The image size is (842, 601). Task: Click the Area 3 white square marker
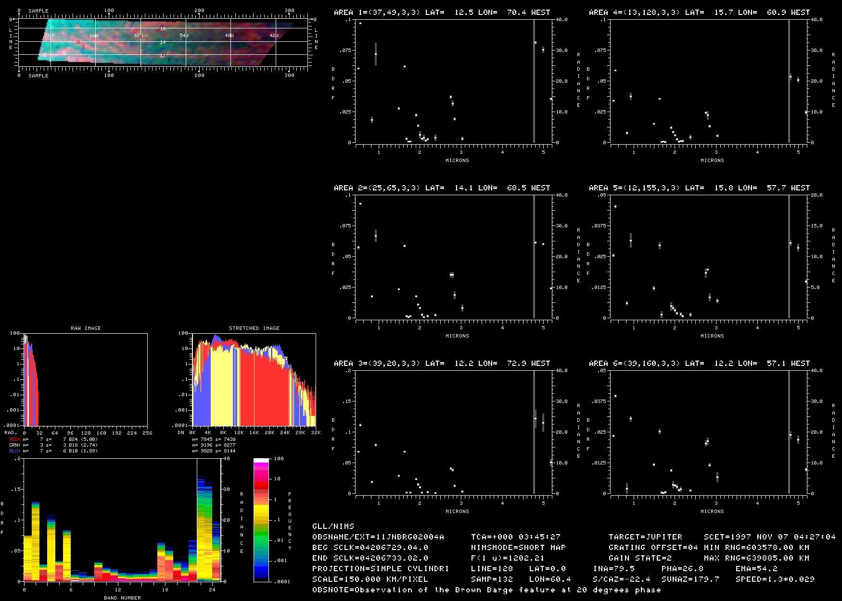tap(45, 55)
